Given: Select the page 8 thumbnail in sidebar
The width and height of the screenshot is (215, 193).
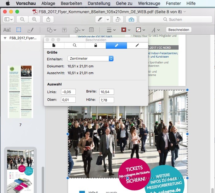Looking at the screenshot, I should [21, 171].
